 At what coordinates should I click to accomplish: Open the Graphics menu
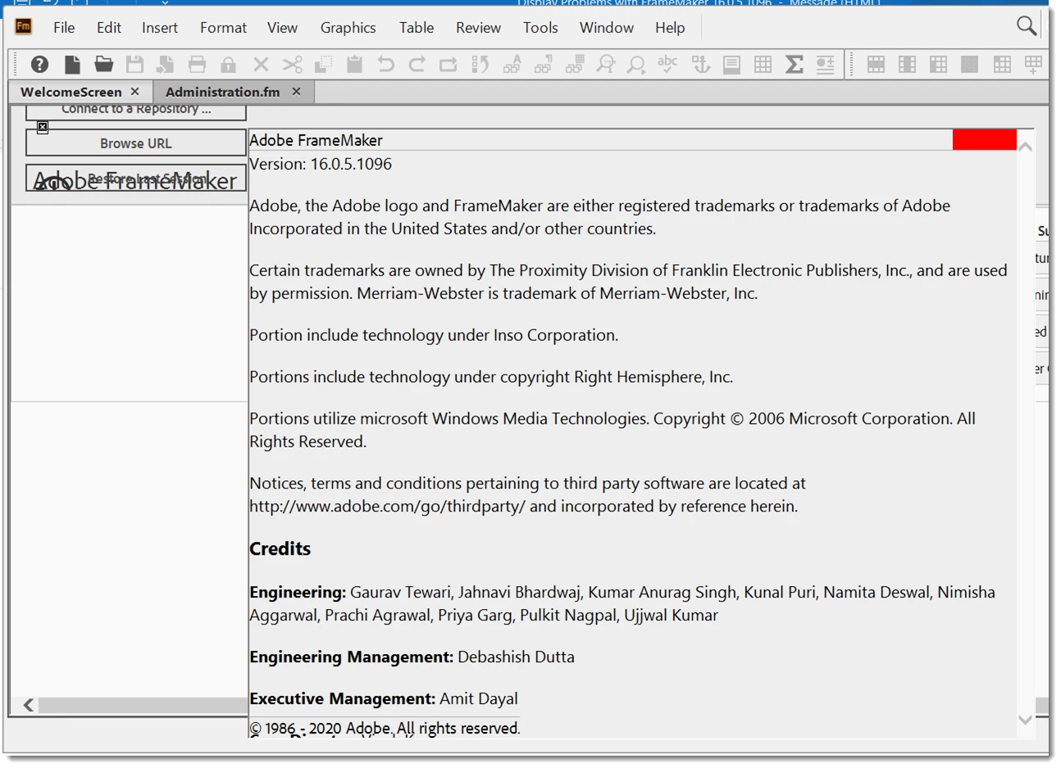click(348, 28)
